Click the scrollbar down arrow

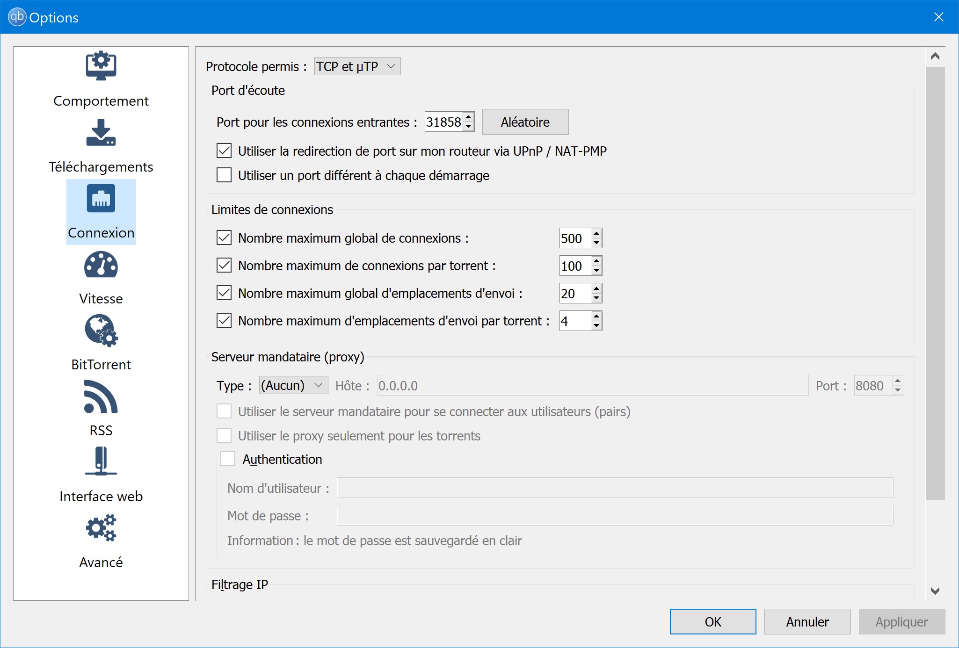pos(935,590)
